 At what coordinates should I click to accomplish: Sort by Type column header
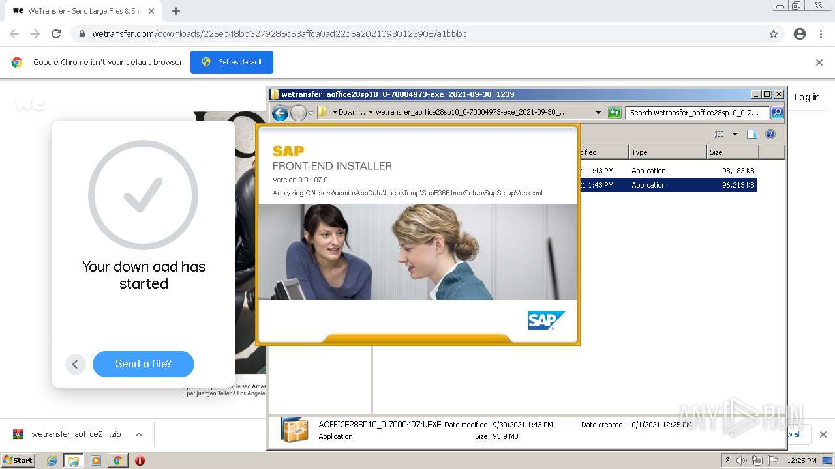(x=667, y=152)
